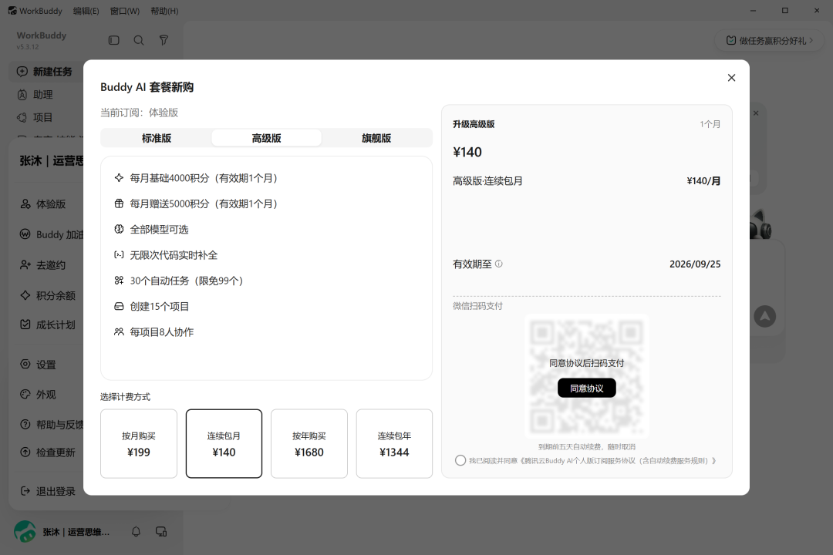
Task: Switch to the 旗舰版 plan tab
Action: 376,138
